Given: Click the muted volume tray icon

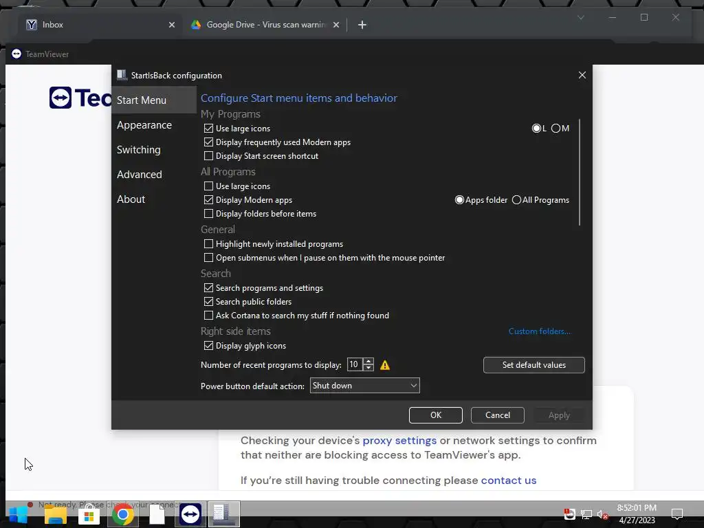Looking at the screenshot, I should tap(602, 514).
